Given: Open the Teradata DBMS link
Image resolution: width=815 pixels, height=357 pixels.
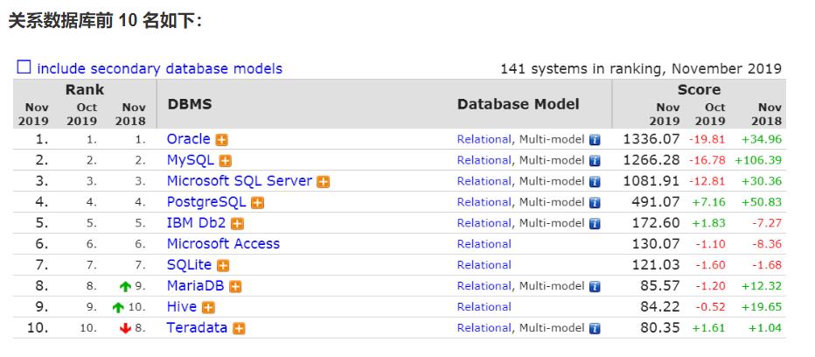Looking at the screenshot, I should (197, 327).
